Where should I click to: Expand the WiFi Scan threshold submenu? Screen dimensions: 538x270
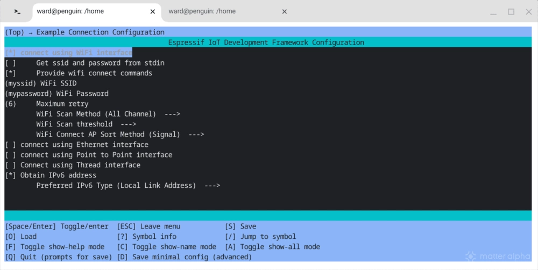(86, 124)
